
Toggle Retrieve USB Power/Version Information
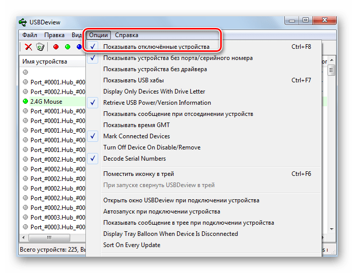pyautogui.click(x=203, y=103)
